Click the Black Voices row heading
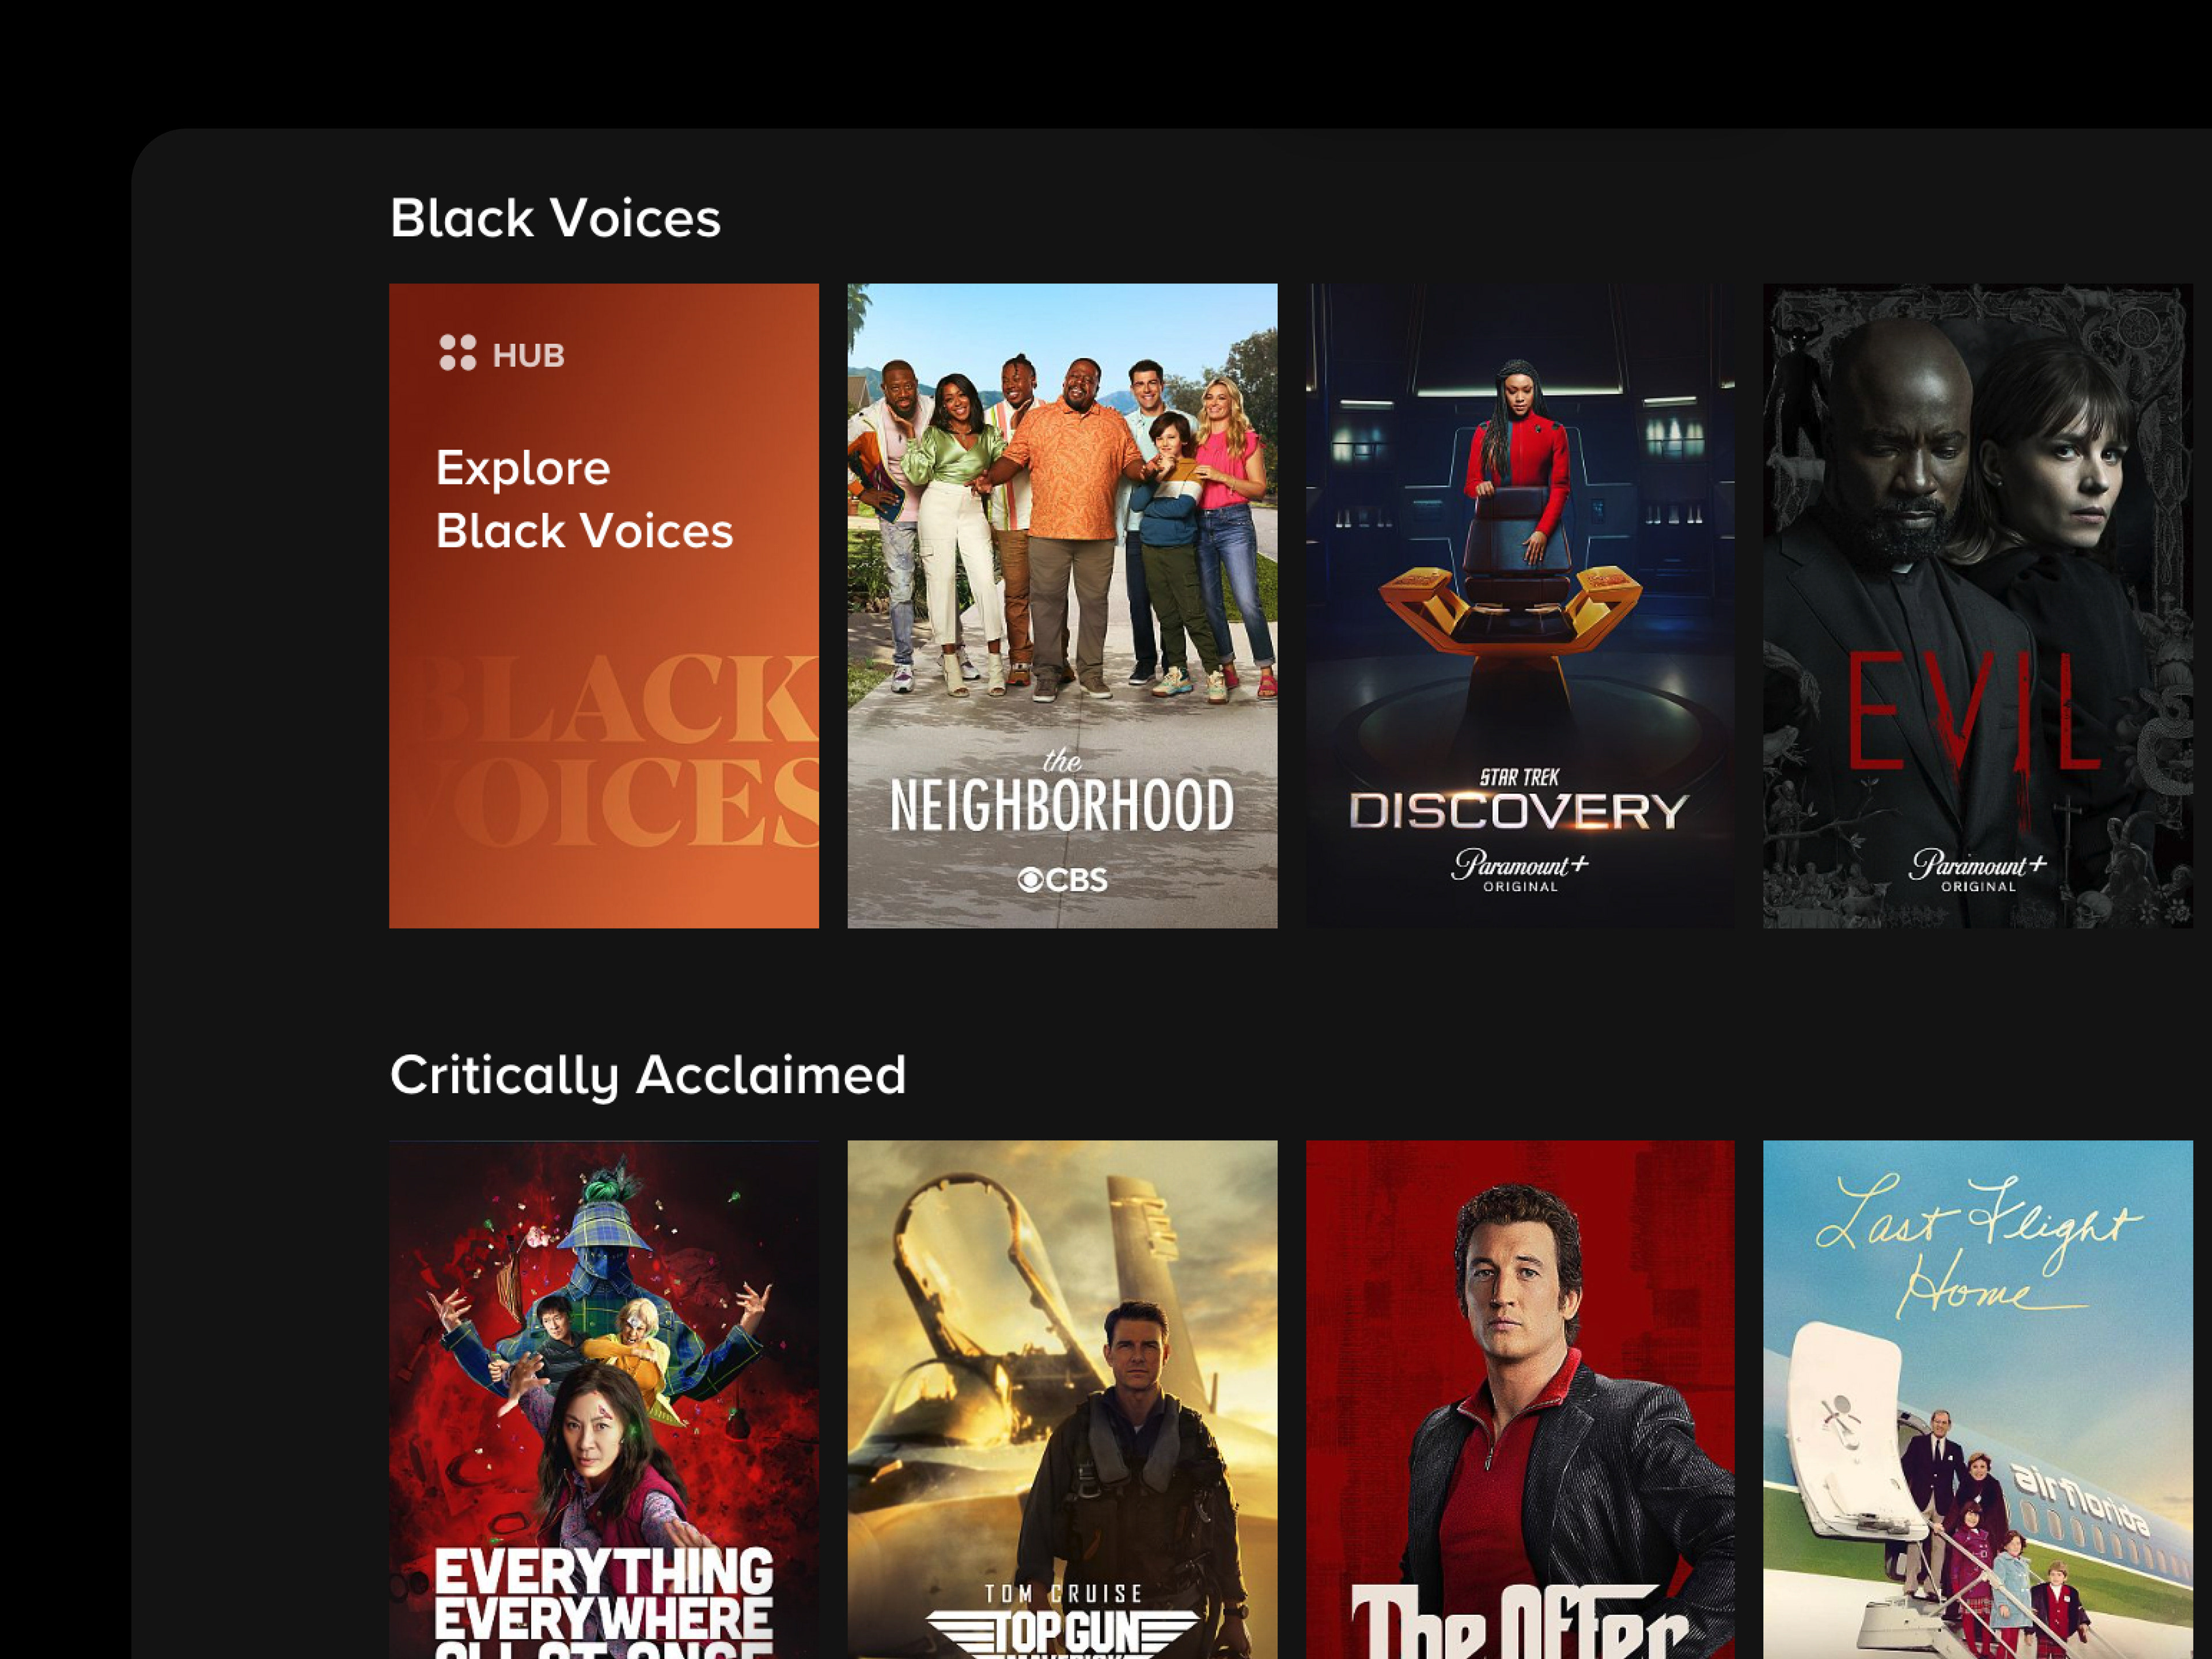 click(x=555, y=218)
